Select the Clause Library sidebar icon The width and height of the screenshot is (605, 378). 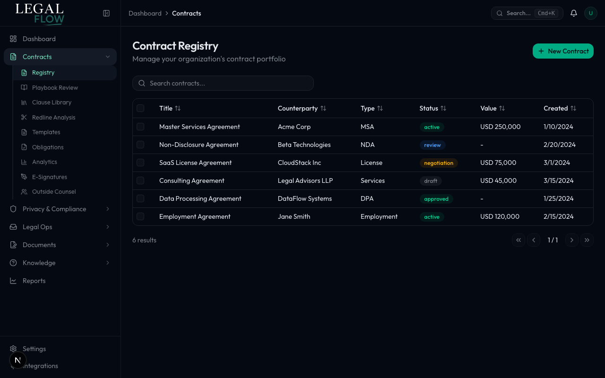pyautogui.click(x=24, y=102)
